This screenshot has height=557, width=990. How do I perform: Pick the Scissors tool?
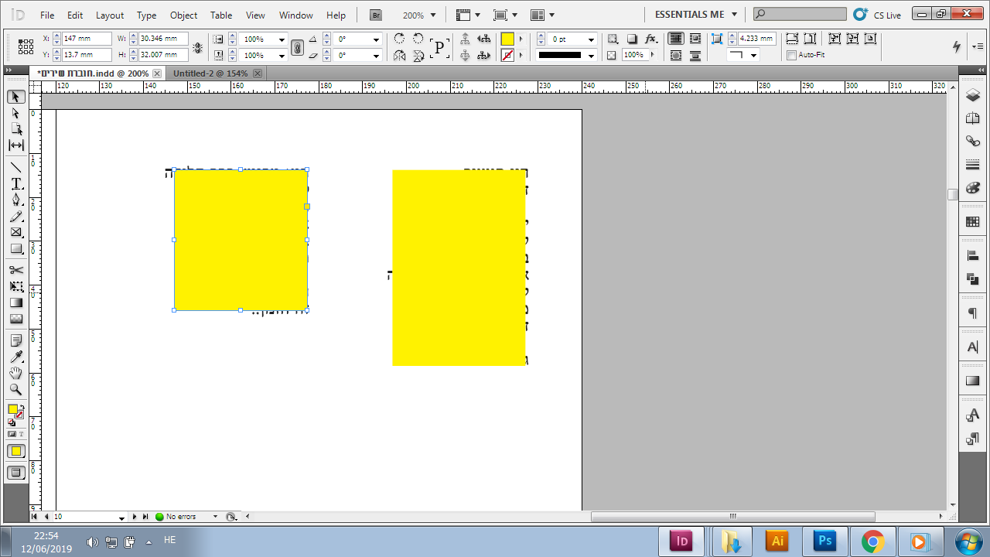(x=15, y=270)
